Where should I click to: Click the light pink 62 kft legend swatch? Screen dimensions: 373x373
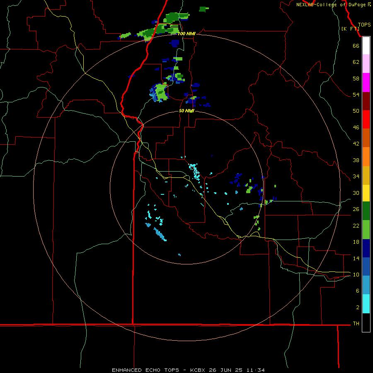[366, 64]
